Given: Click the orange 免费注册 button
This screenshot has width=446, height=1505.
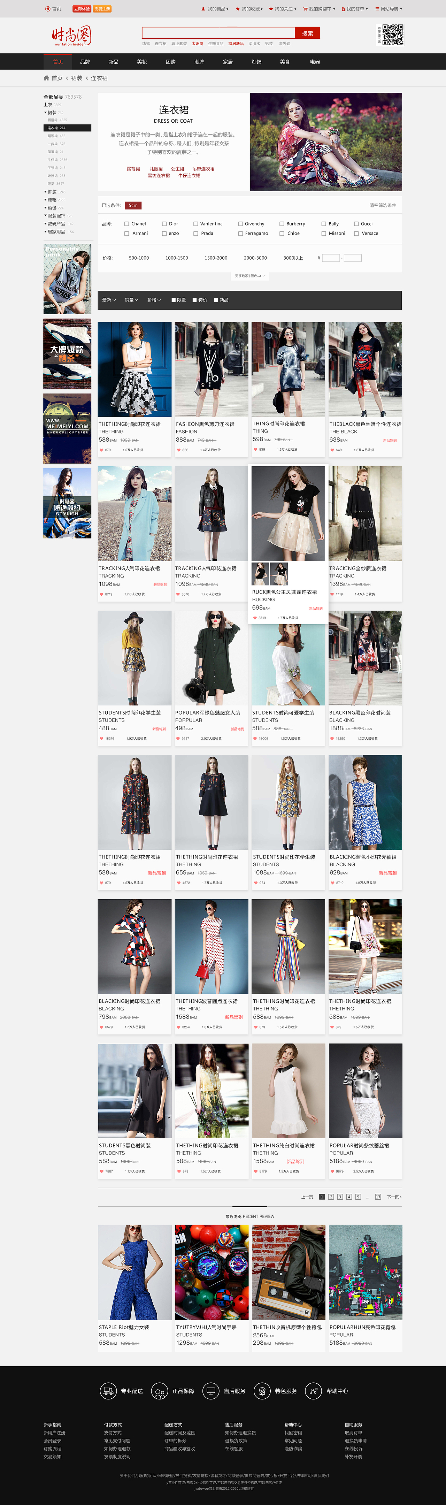Looking at the screenshot, I should [x=102, y=9].
